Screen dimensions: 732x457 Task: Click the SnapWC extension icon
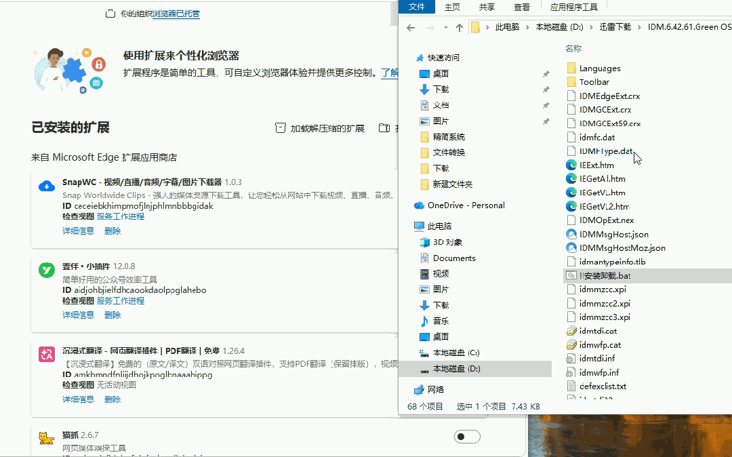[x=46, y=185]
